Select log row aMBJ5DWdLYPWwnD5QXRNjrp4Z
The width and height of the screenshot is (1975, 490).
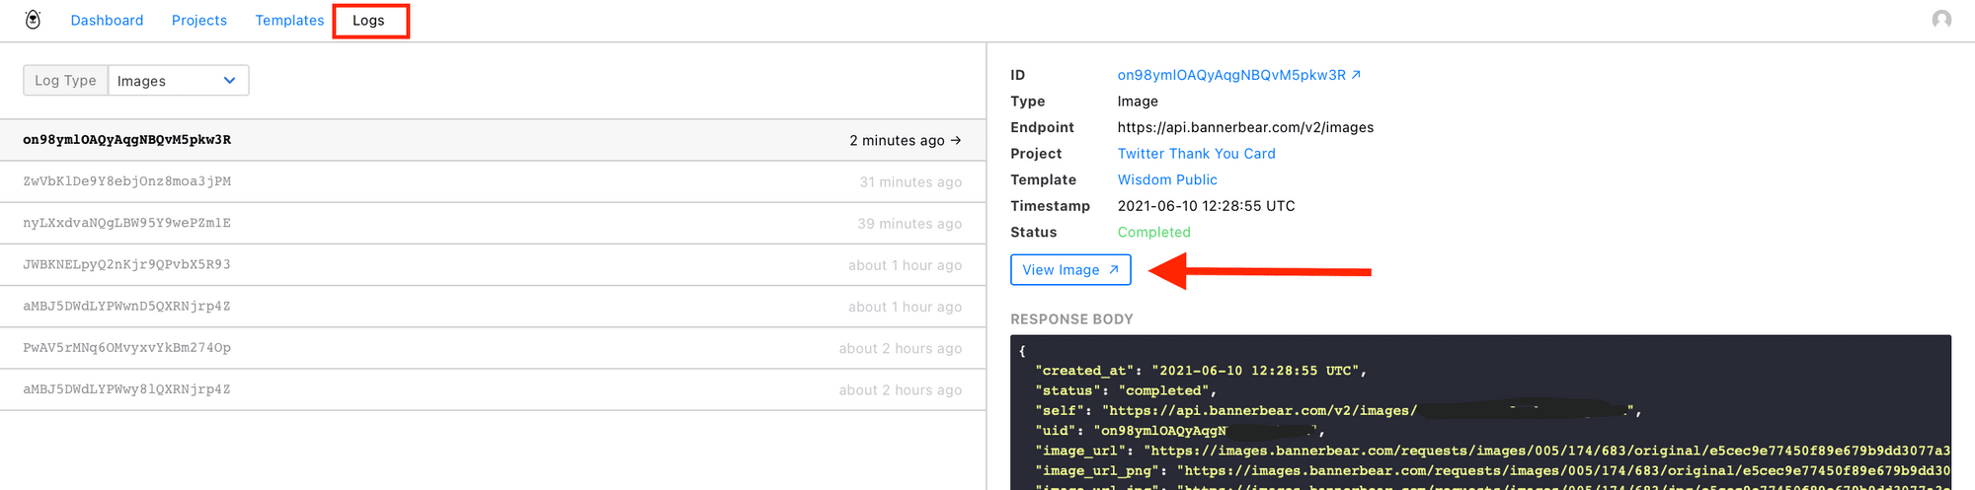493,306
